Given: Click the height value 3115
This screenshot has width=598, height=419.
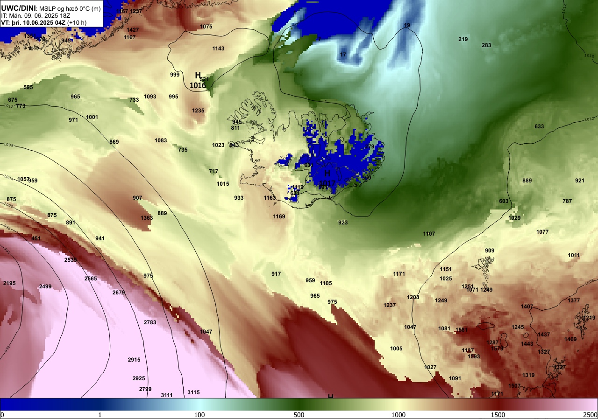Looking at the screenshot, I should coord(193,392).
